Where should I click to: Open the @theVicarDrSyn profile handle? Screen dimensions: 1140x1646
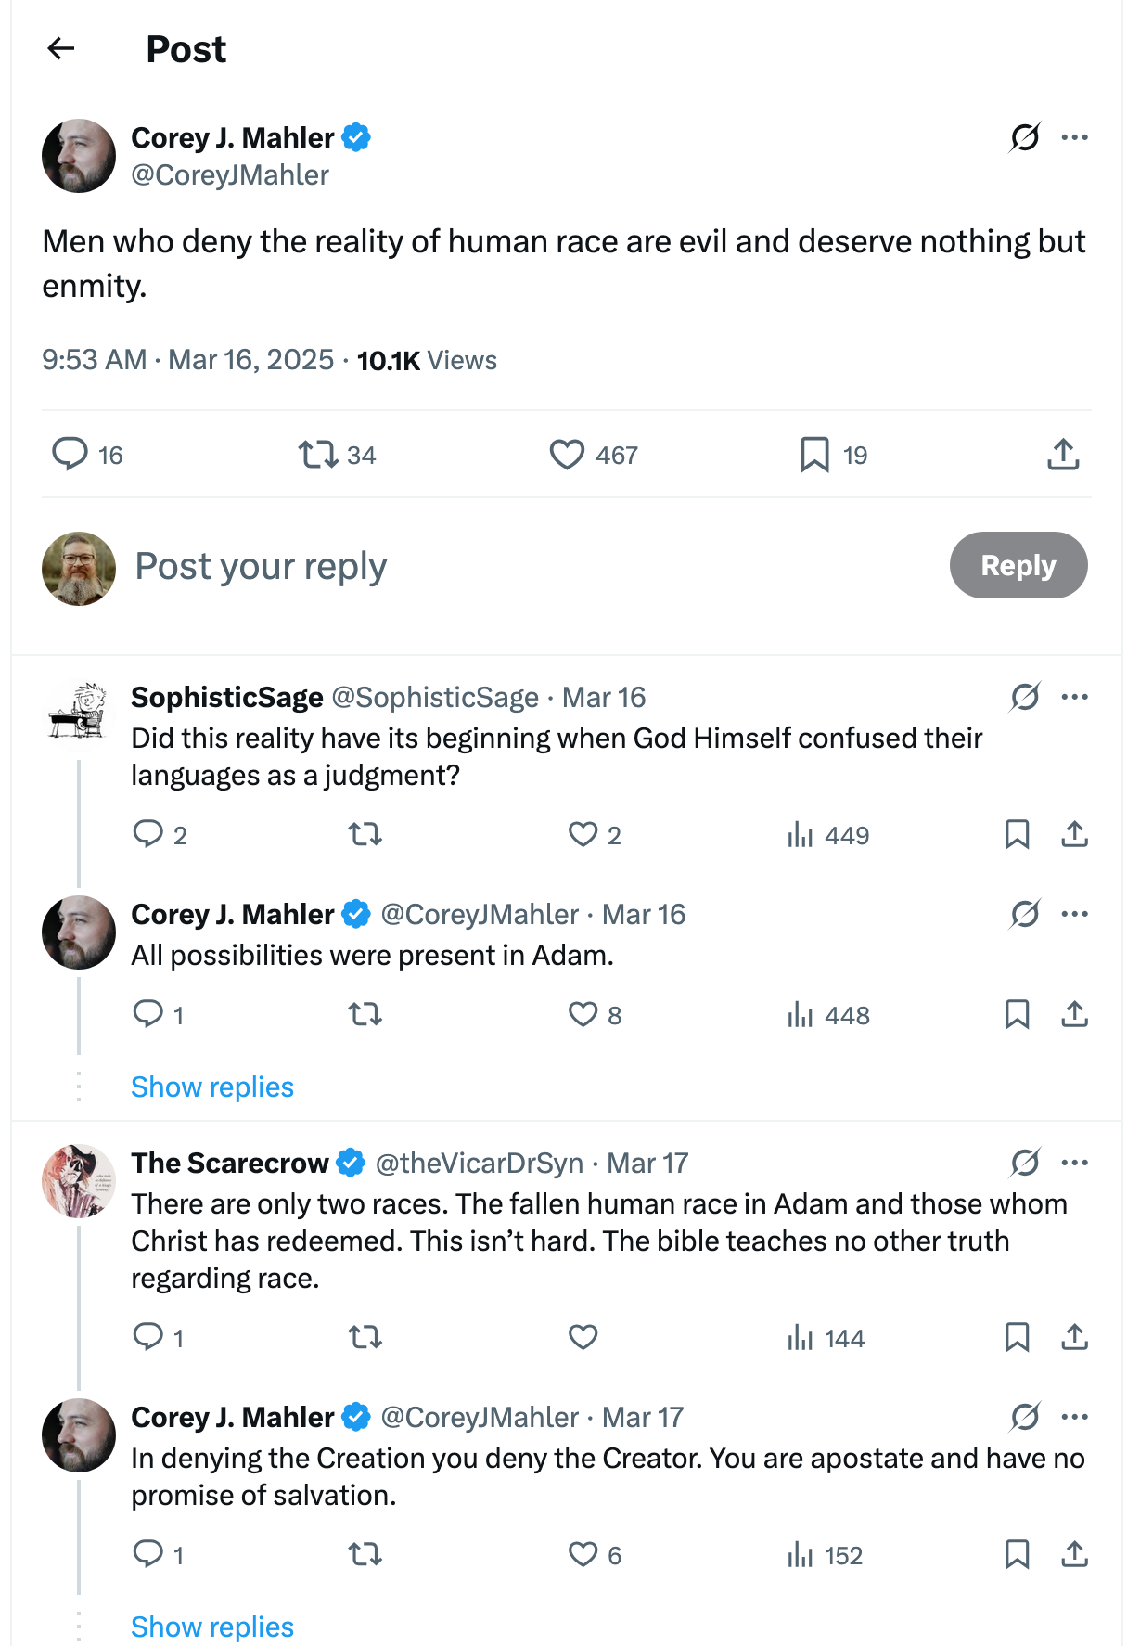[479, 1163]
